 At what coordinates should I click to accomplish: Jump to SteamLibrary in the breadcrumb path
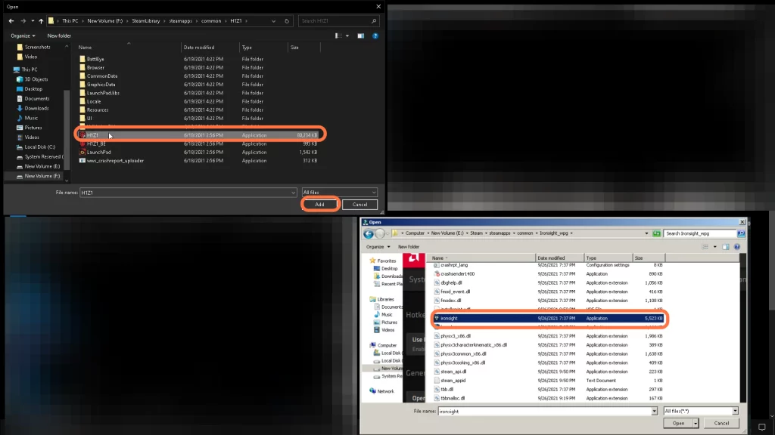[146, 21]
